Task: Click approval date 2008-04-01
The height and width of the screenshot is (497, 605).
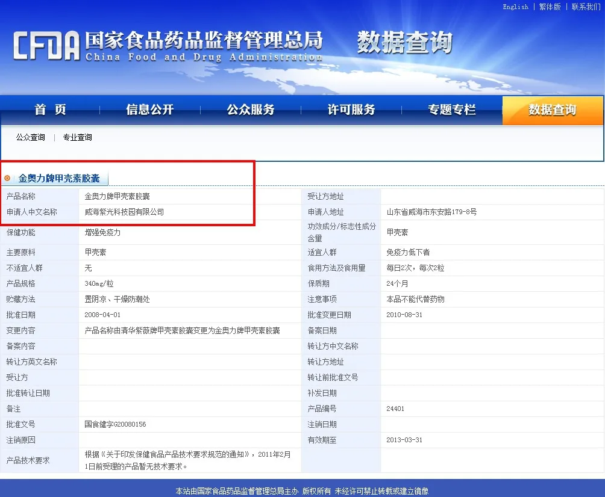Action: tap(102, 315)
